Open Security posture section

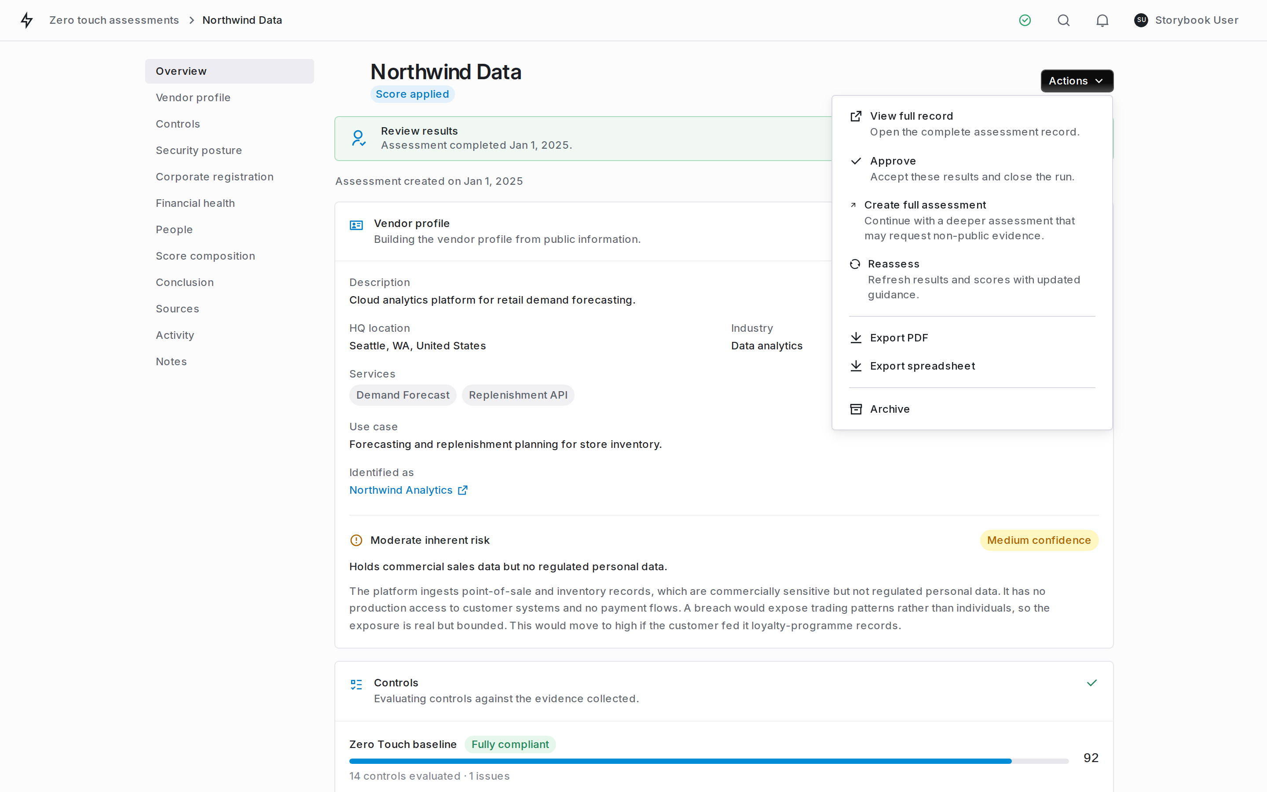229,150
